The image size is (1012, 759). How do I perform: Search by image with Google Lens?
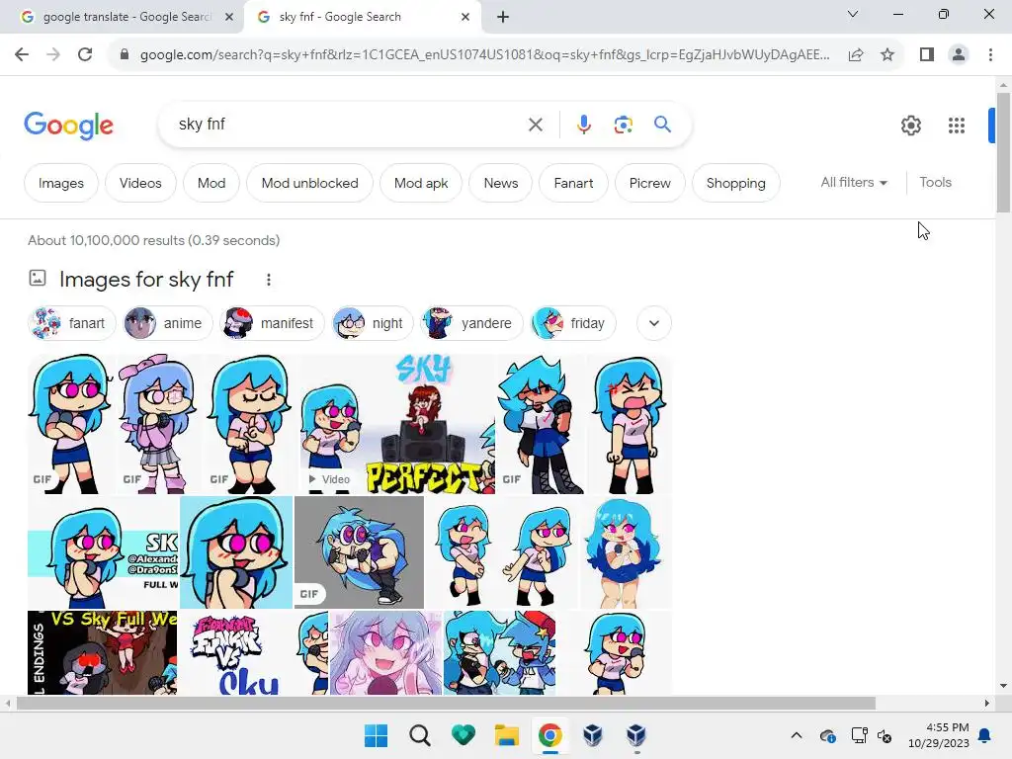(x=623, y=125)
